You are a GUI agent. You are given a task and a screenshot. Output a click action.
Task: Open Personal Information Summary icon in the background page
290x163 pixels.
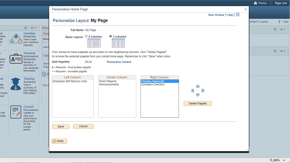click(x=16, y=58)
